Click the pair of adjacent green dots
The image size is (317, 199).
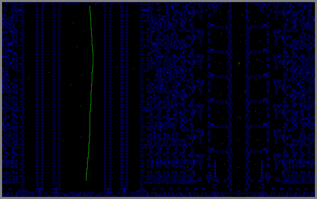(240, 118)
